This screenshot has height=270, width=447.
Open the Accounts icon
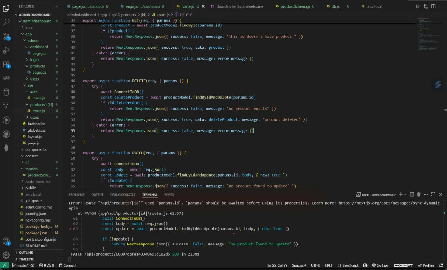pos(6,242)
